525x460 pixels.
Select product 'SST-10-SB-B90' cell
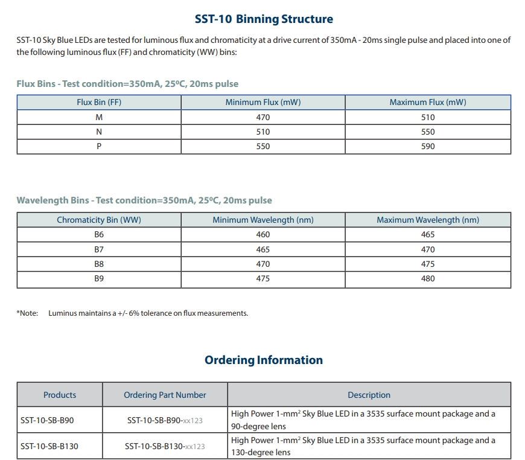(60, 420)
